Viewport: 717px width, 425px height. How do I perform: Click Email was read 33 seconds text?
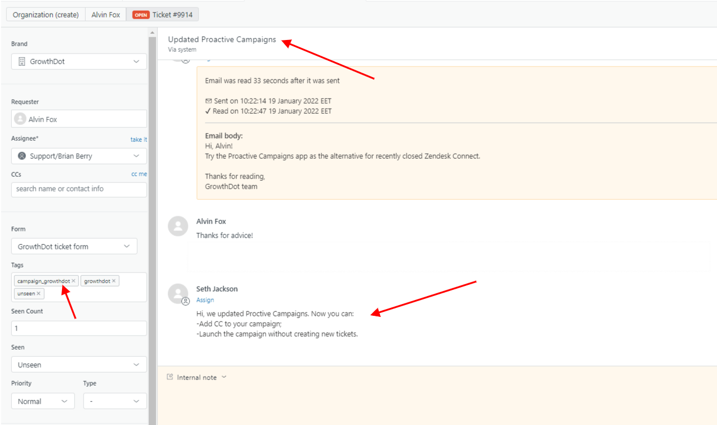pos(272,80)
